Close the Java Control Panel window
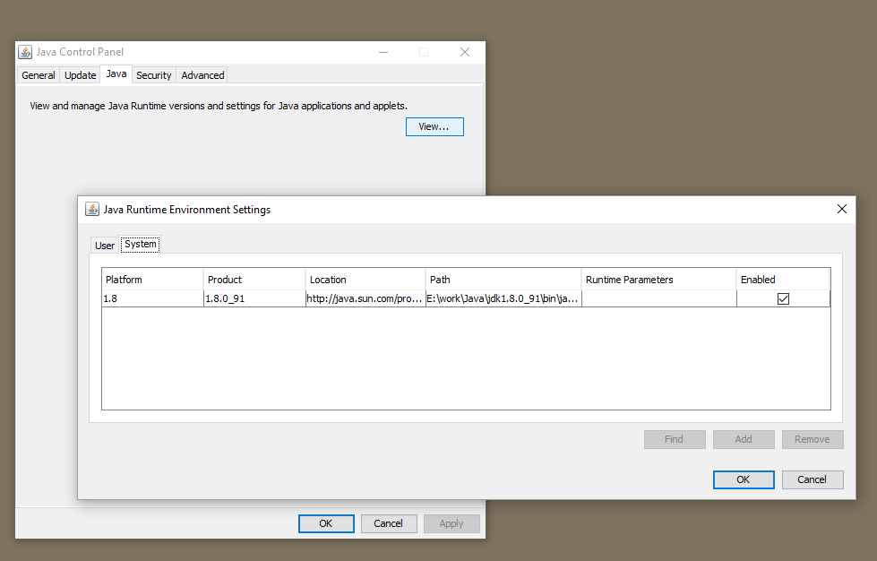The width and height of the screenshot is (877, 561). tap(465, 52)
